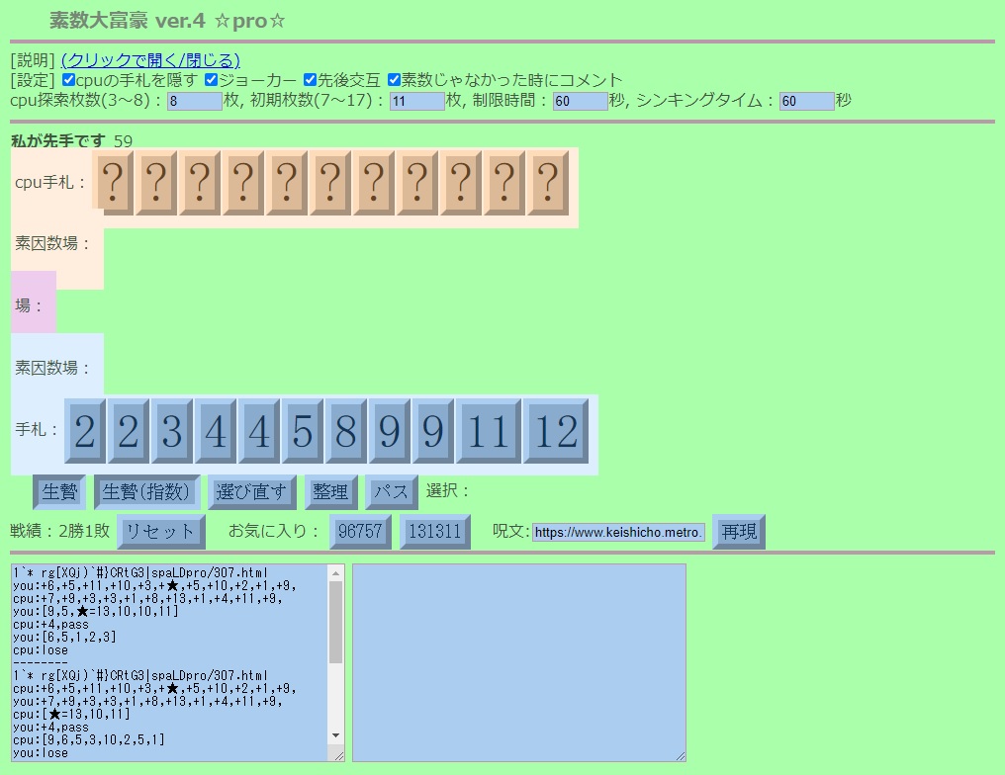Toggle the ジョーカー checkbox
Screen dimensions: 1005x775
click(212, 79)
